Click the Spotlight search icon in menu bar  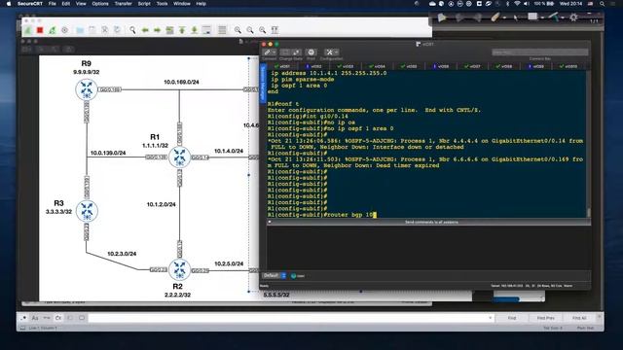pos(603,4)
